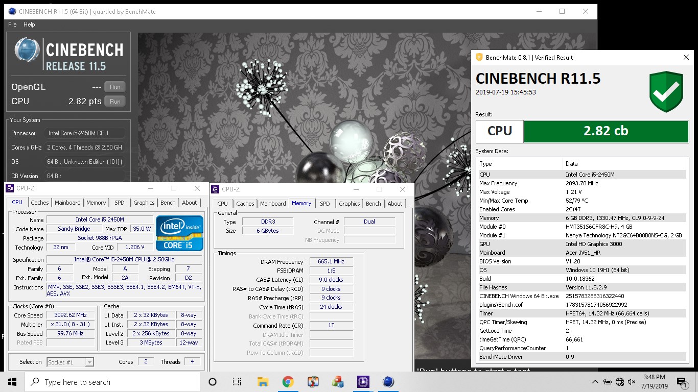Screen dimensions: 698x392
Task: Click the muted speaker volume icon
Action: (632, 382)
